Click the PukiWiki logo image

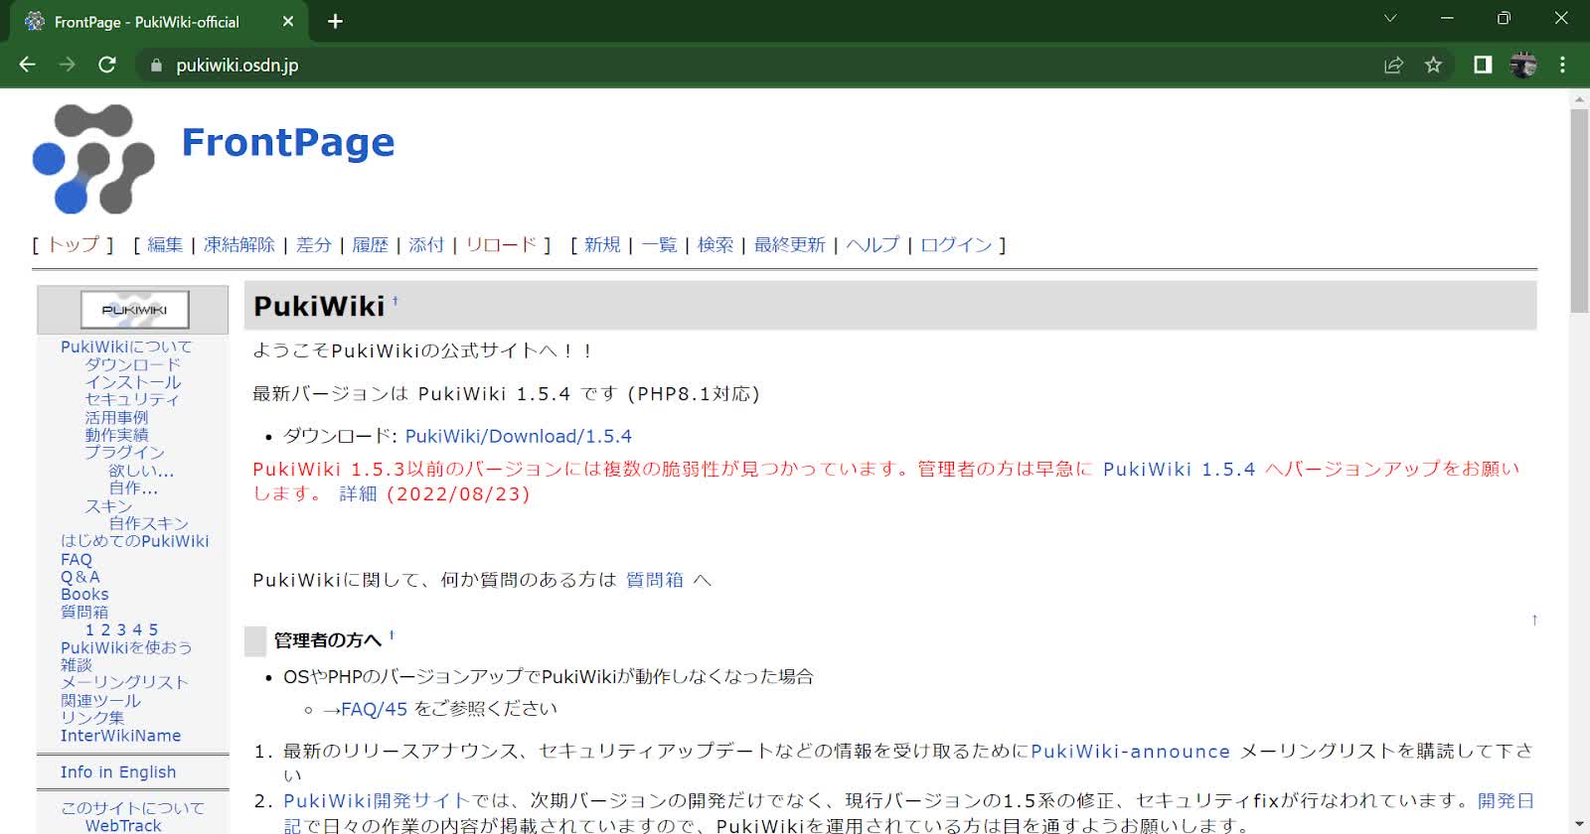(93, 159)
